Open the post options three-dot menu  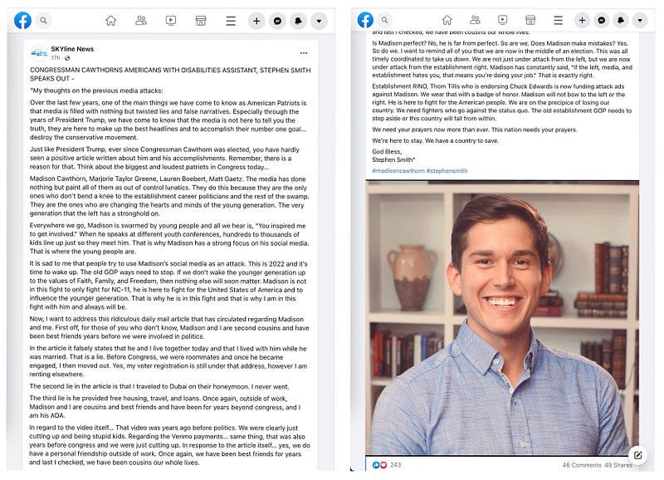point(304,53)
